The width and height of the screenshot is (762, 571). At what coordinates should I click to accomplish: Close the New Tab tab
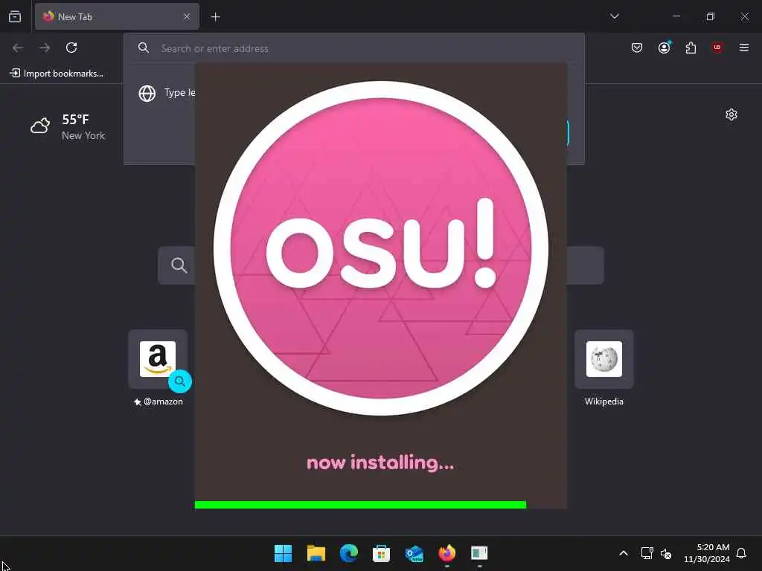click(187, 16)
